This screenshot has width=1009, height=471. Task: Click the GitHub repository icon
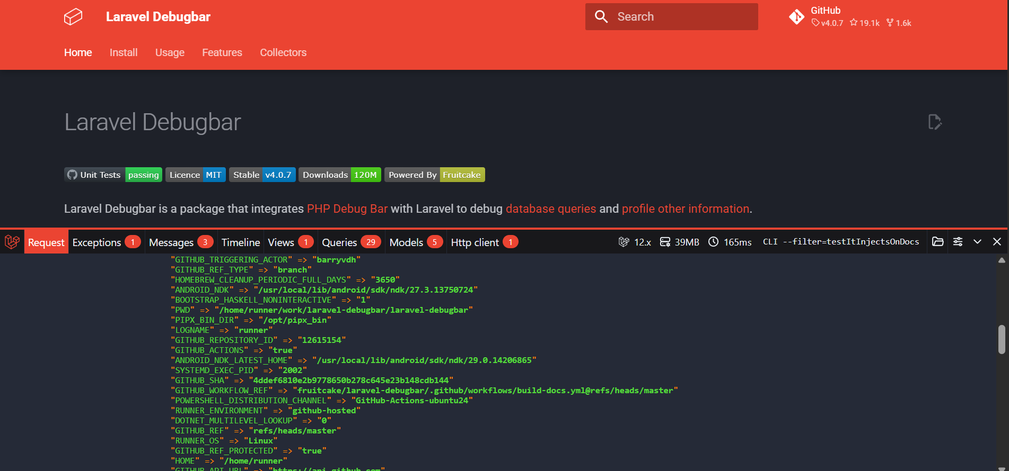[x=796, y=17]
